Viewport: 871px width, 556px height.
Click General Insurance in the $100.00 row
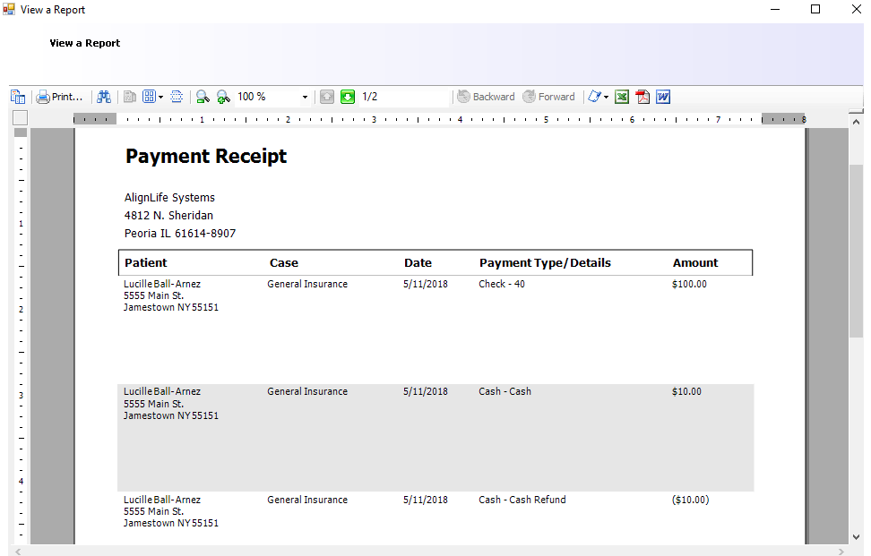click(x=307, y=284)
